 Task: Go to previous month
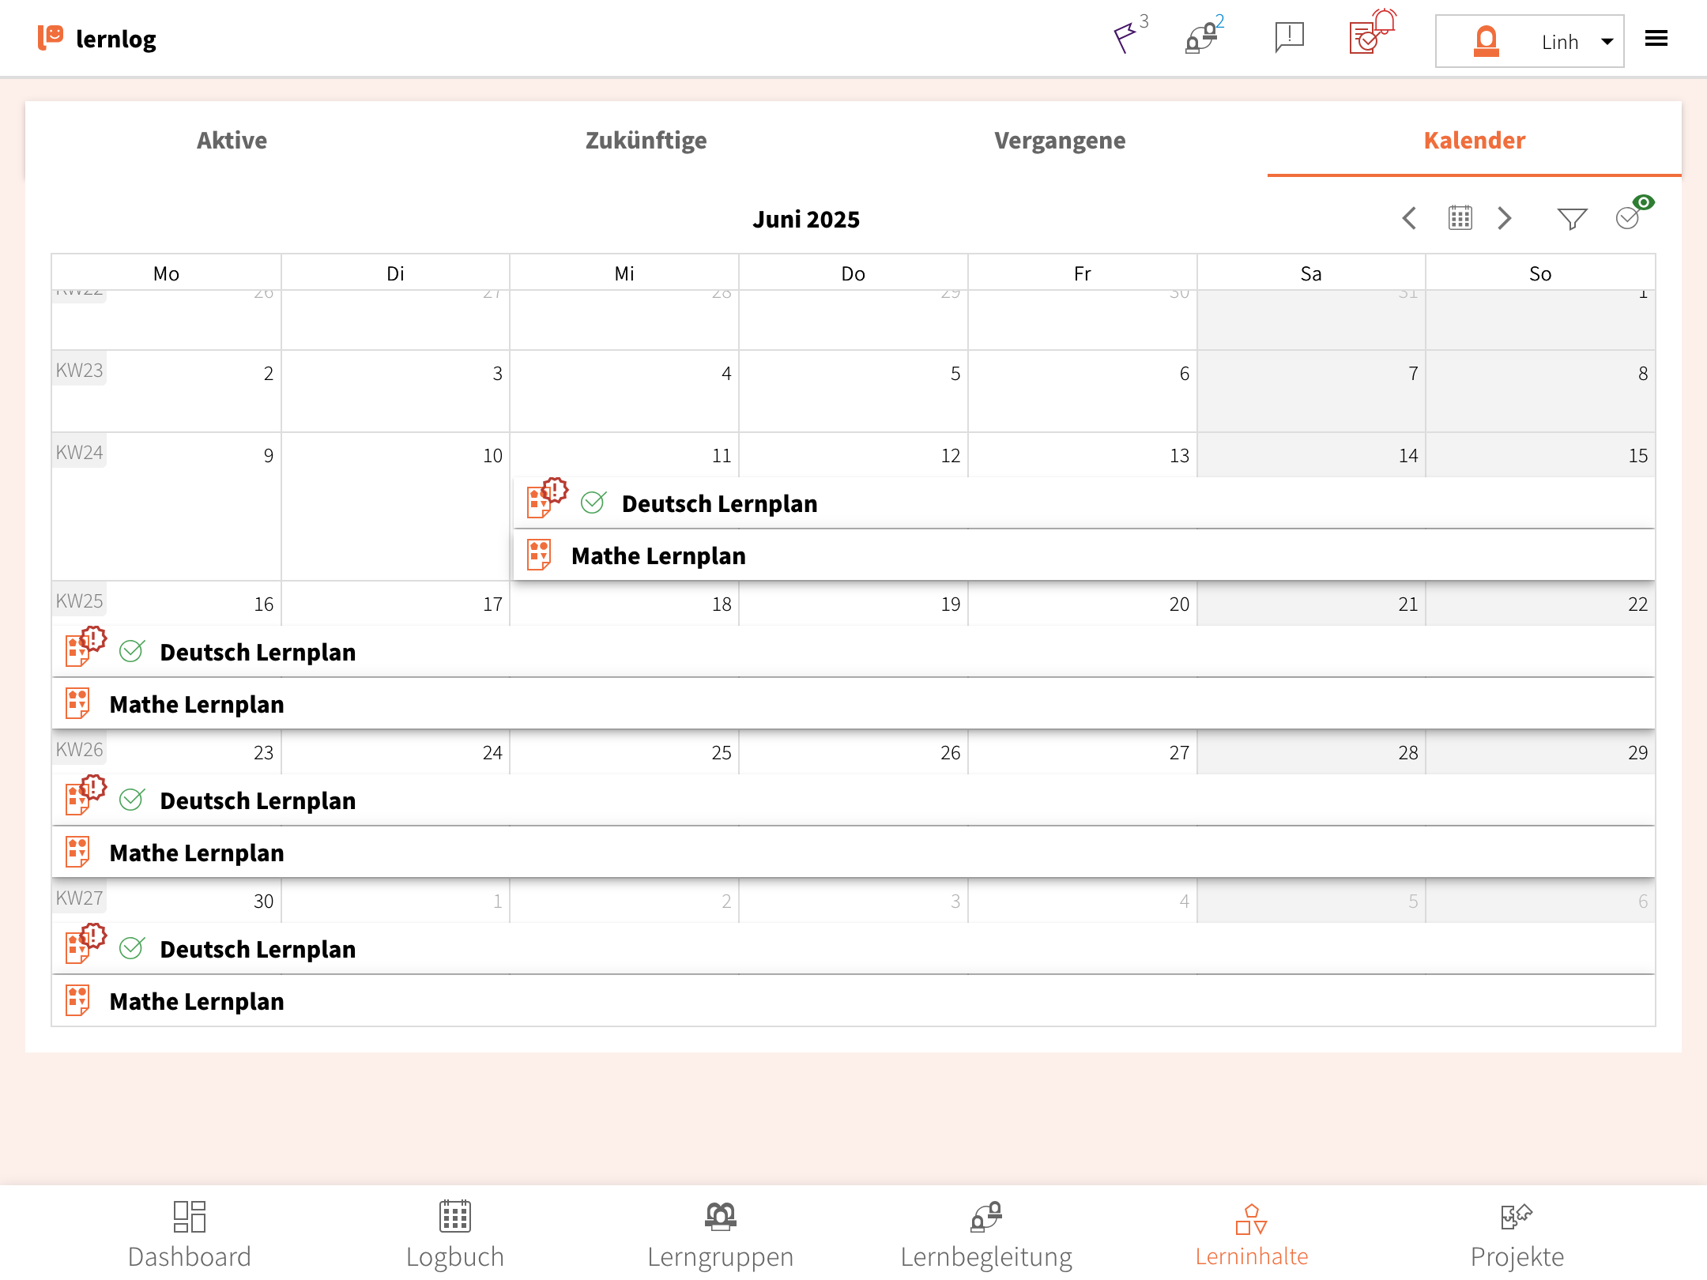(1409, 218)
